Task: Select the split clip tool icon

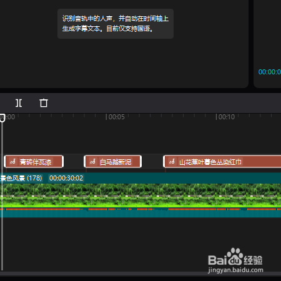Action: click(x=19, y=103)
